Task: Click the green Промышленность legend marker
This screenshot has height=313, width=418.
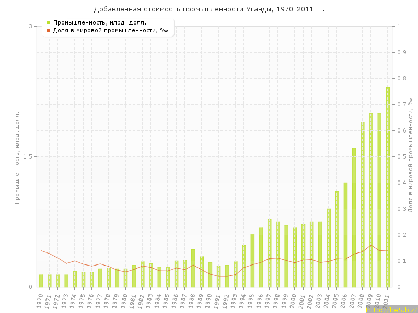Action: click(48, 22)
